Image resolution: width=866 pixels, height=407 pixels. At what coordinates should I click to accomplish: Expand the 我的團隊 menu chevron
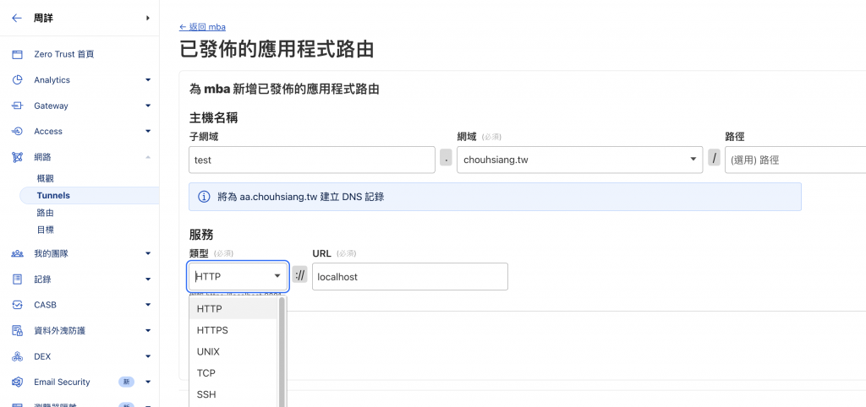pyautogui.click(x=148, y=253)
